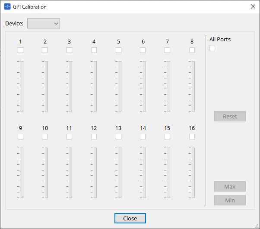Screen dimensions: 260x229
Task: Check the port 10 checkbox
Action: [x=45, y=136]
